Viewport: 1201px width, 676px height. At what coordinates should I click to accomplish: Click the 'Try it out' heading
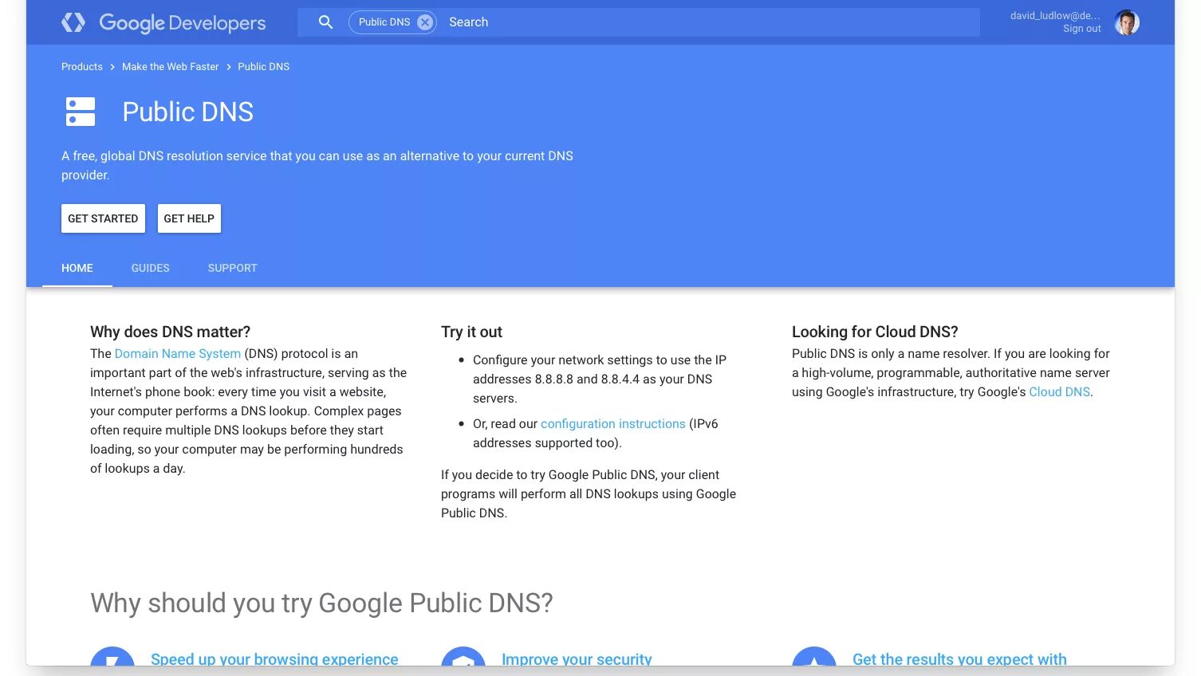point(471,332)
